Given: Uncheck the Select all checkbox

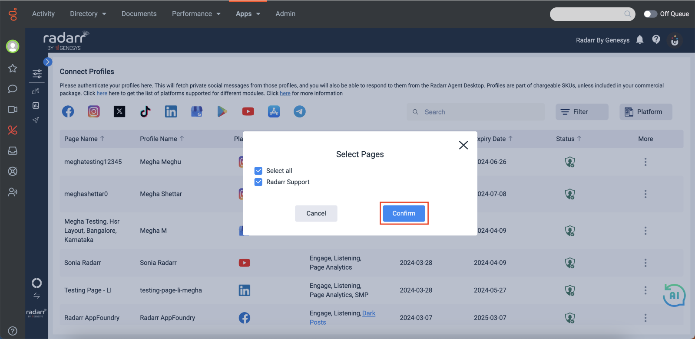Looking at the screenshot, I should [258, 171].
